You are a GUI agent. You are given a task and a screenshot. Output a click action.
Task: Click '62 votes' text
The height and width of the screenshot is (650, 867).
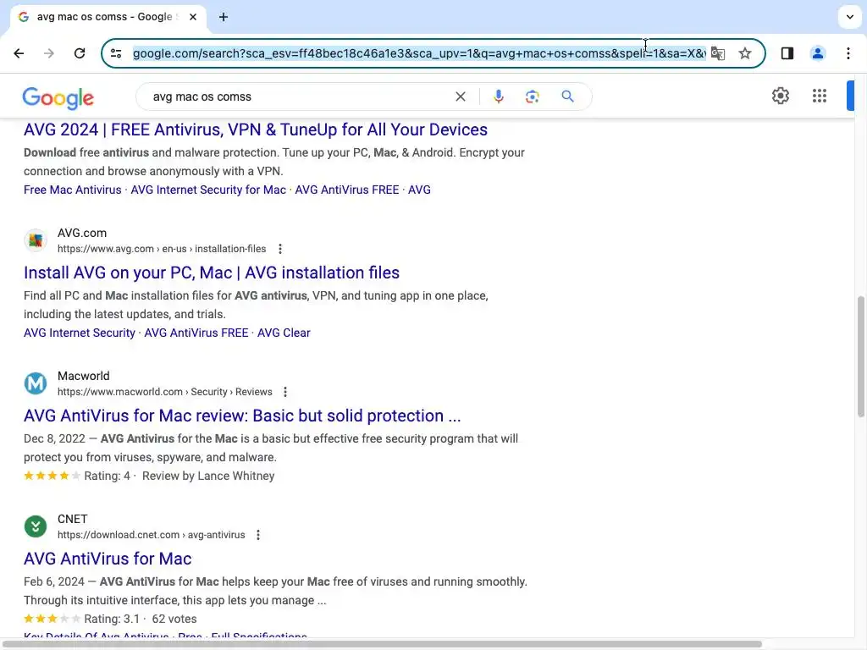174,619
